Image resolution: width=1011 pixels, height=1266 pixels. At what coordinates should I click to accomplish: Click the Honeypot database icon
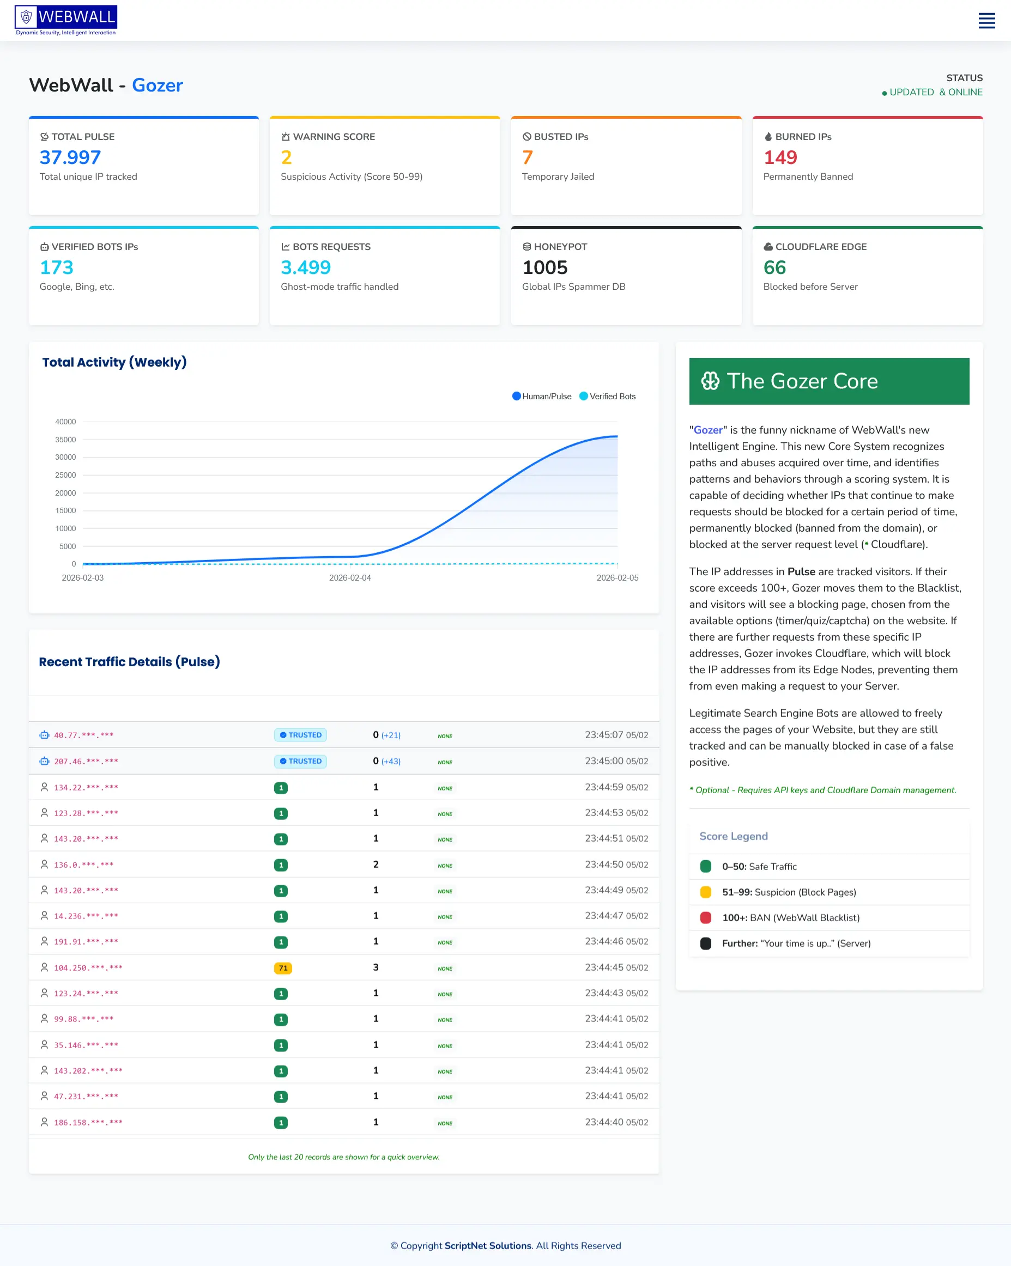click(526, 247)
